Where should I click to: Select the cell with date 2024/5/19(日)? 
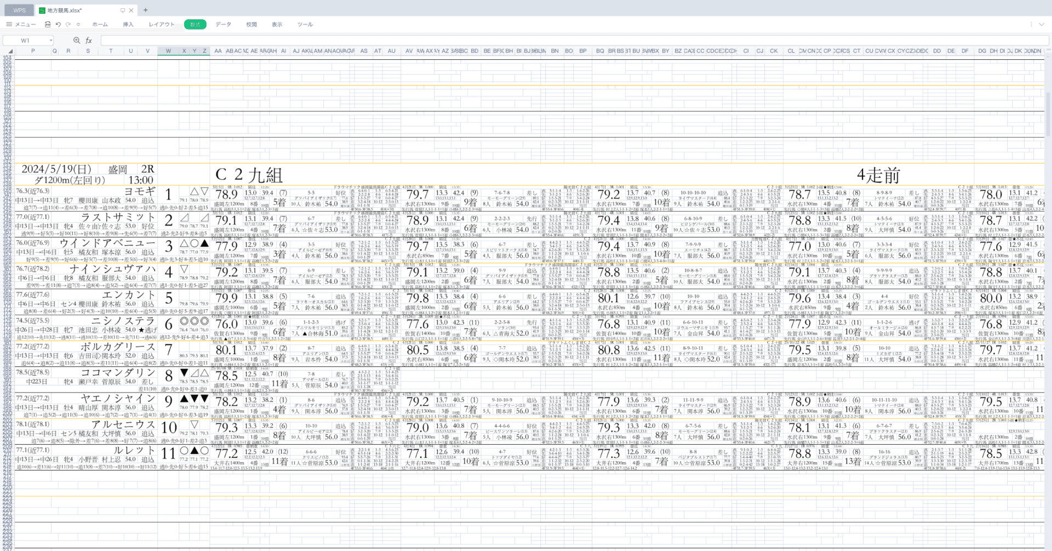(56, 169)
